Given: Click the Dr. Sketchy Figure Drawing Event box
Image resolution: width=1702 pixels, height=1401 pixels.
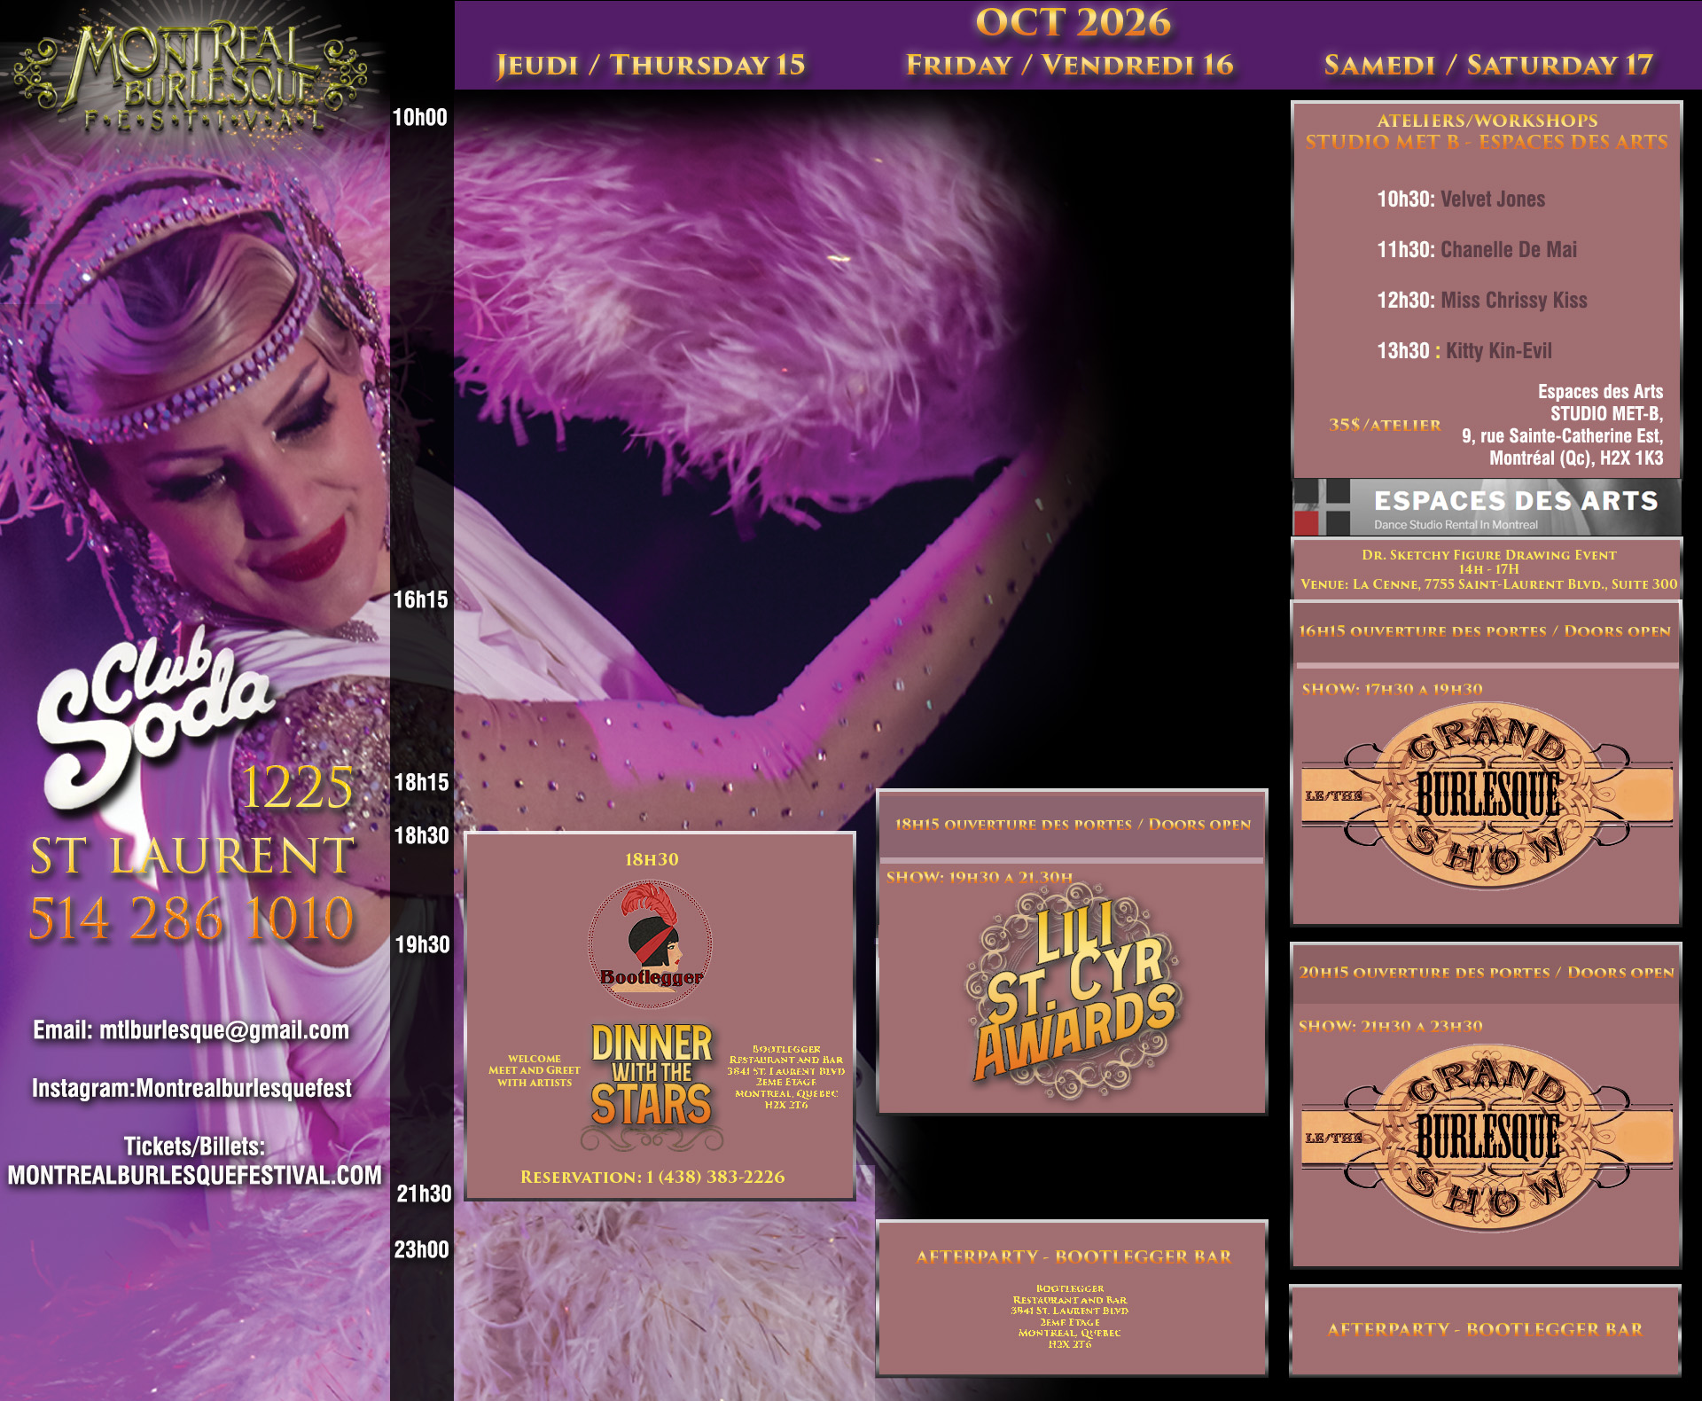Looking at the screenshot, I should (x=1487, y=569).
